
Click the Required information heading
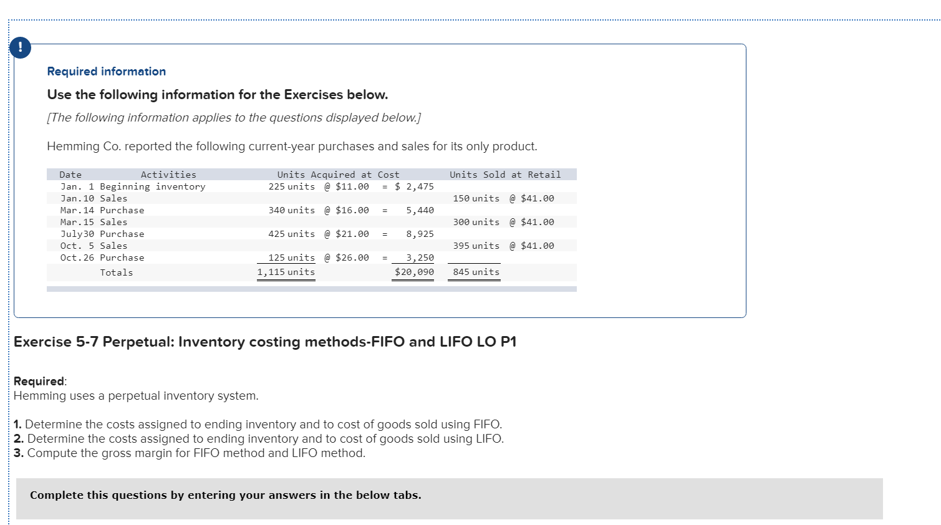[106, 71]
